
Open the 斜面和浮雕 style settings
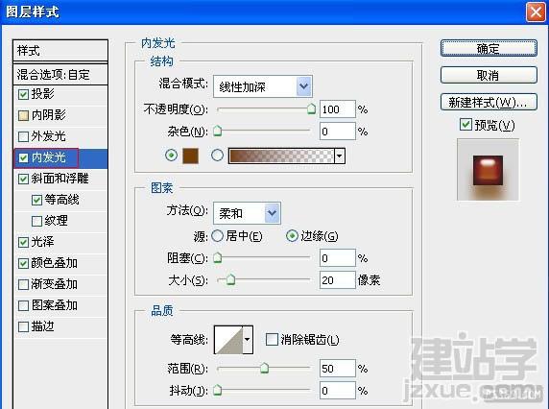(60, 179)
